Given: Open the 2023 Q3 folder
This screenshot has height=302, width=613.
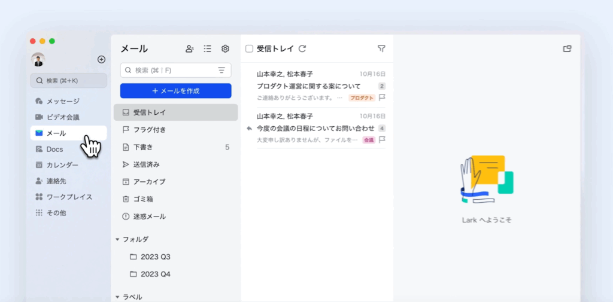Looking at the screenshot, I should [155, 257].
